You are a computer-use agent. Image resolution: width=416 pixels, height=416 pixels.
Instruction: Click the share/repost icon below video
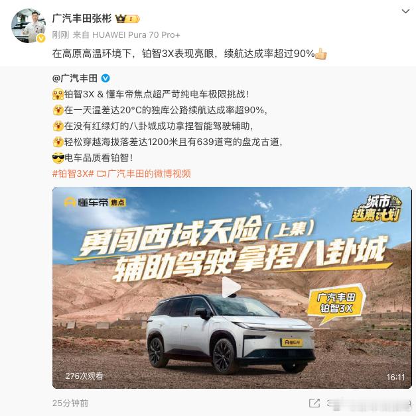coord(314,403)
